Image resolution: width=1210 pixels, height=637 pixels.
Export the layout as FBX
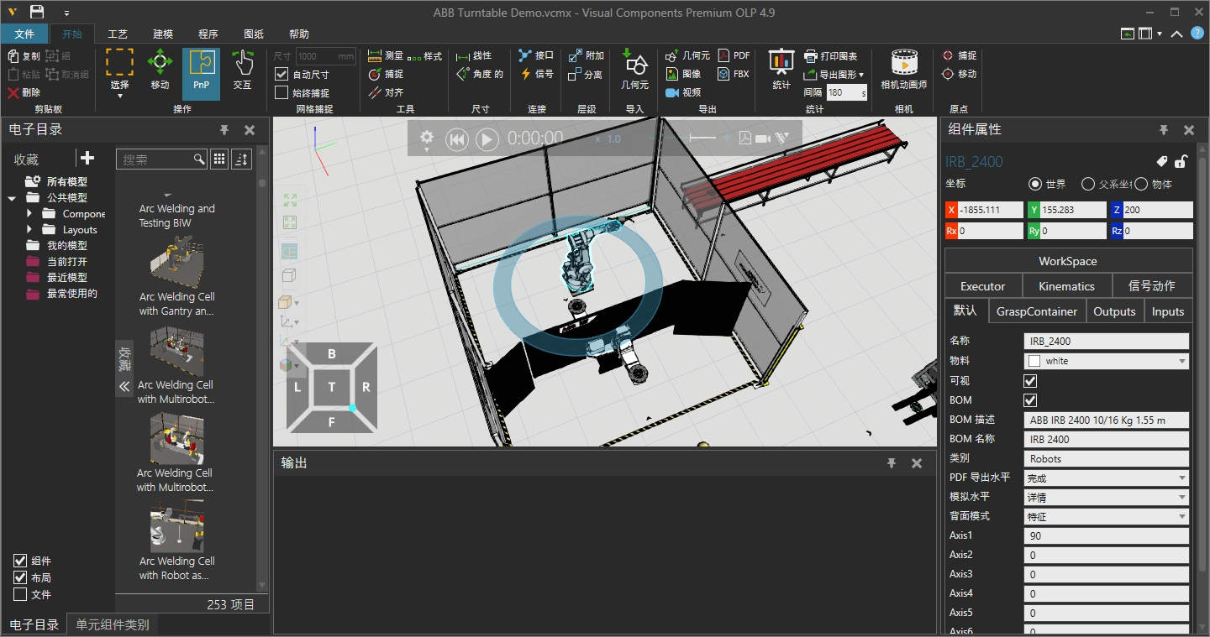pyautogui.click(x=733, y=74)
